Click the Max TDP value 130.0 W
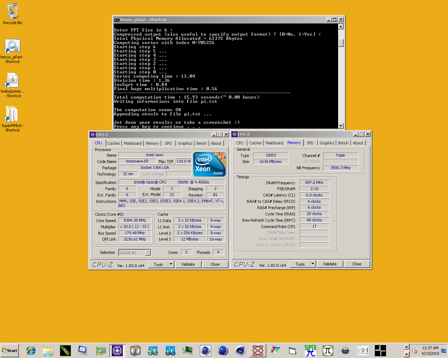 [184, 161]
